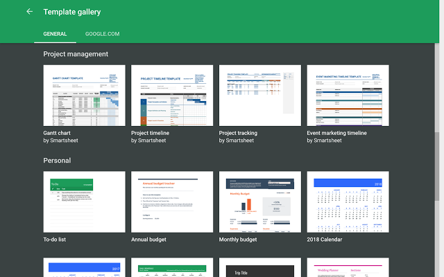Open the Gantt chart template thumbnail
The image size is (444, 277).
84,96
